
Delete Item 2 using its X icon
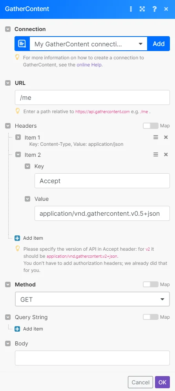click(166, 154)
